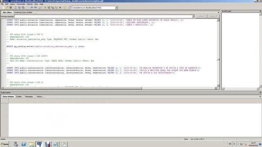Click the Cut toolbar icon
The image size is (262, 147).
pyautogui.click(x=16, y=8)
